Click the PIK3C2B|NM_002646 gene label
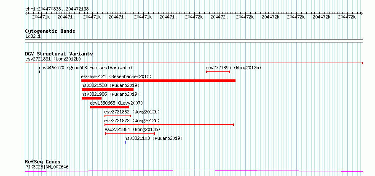The height and width of the screenshot is (176, 375). click(x=47, y=167)
